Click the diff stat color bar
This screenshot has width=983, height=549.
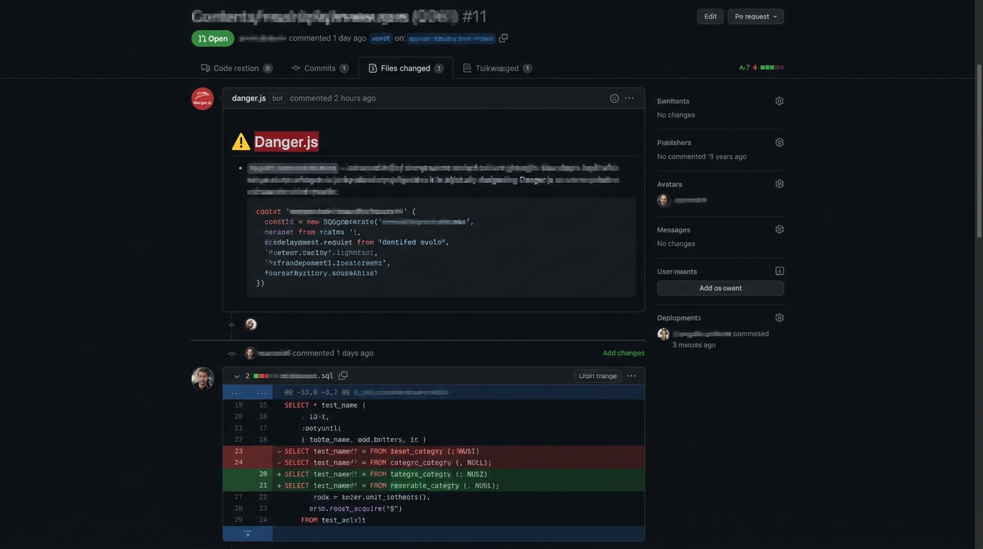772,67
